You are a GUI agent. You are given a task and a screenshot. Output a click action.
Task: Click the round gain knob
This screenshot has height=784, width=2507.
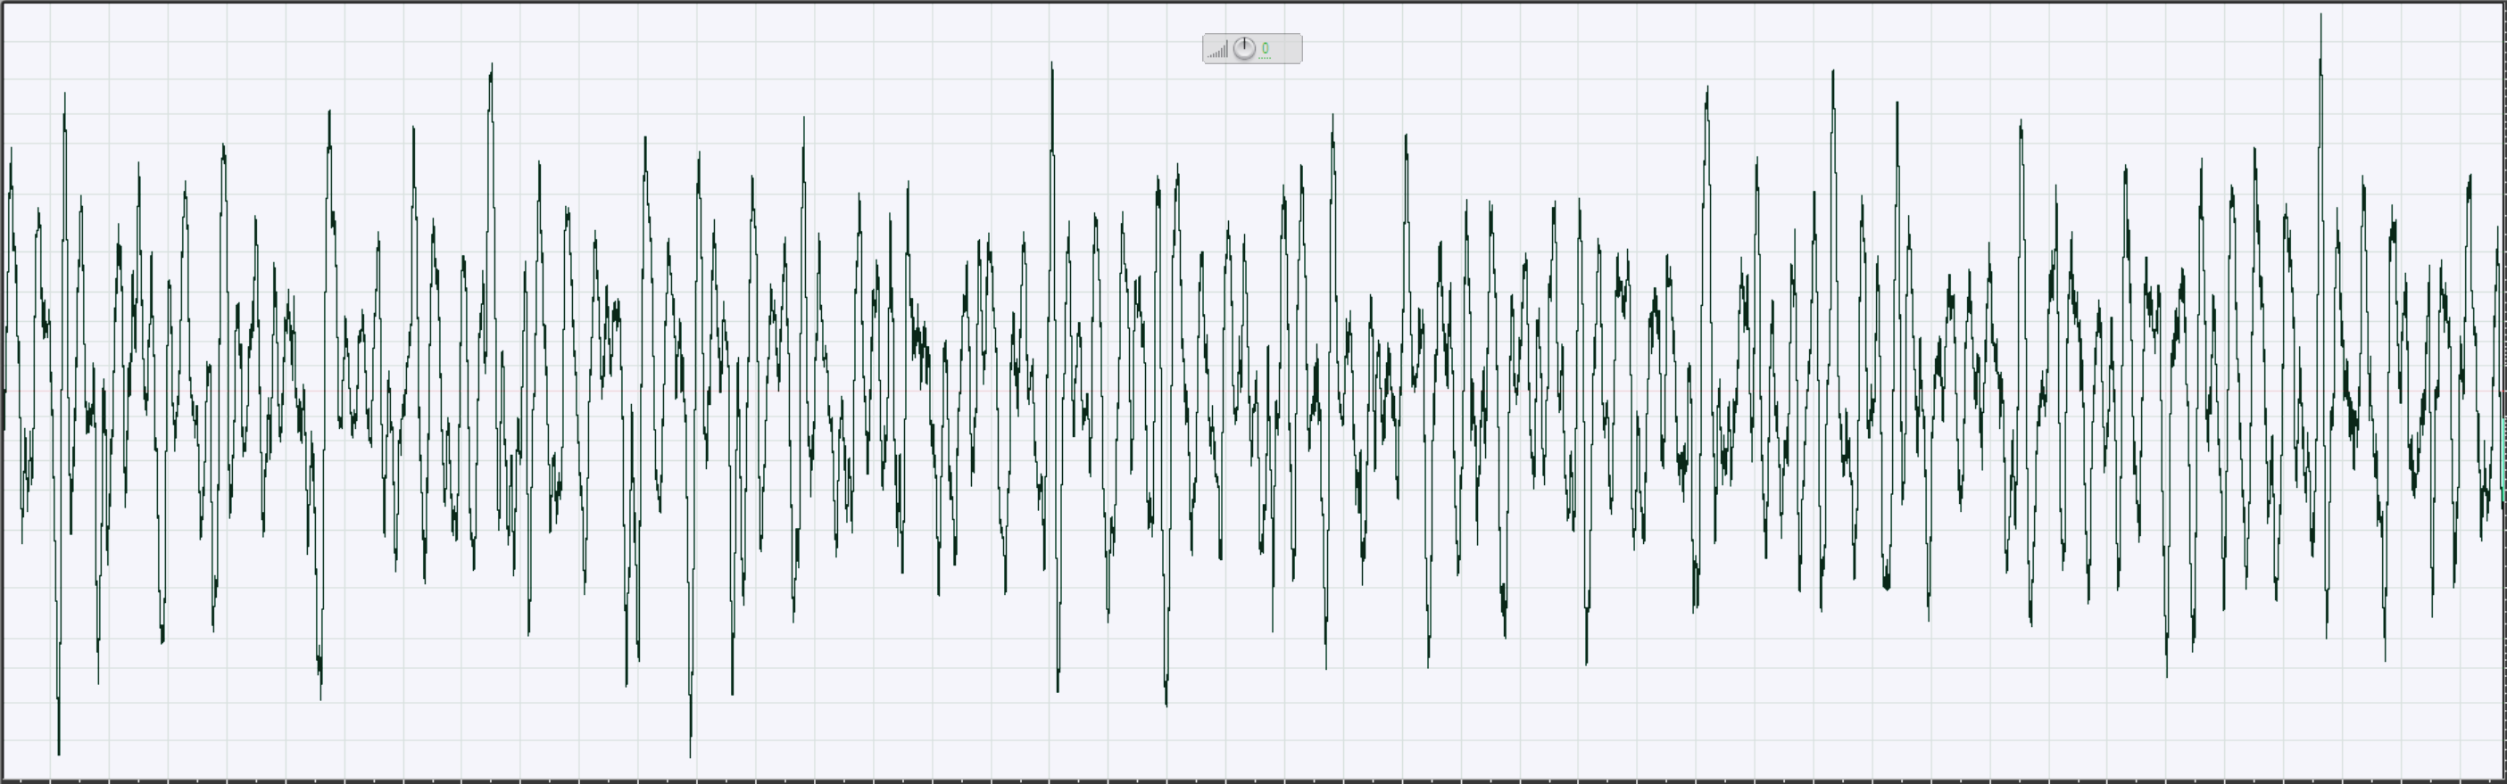click(x=1244, y=49)
